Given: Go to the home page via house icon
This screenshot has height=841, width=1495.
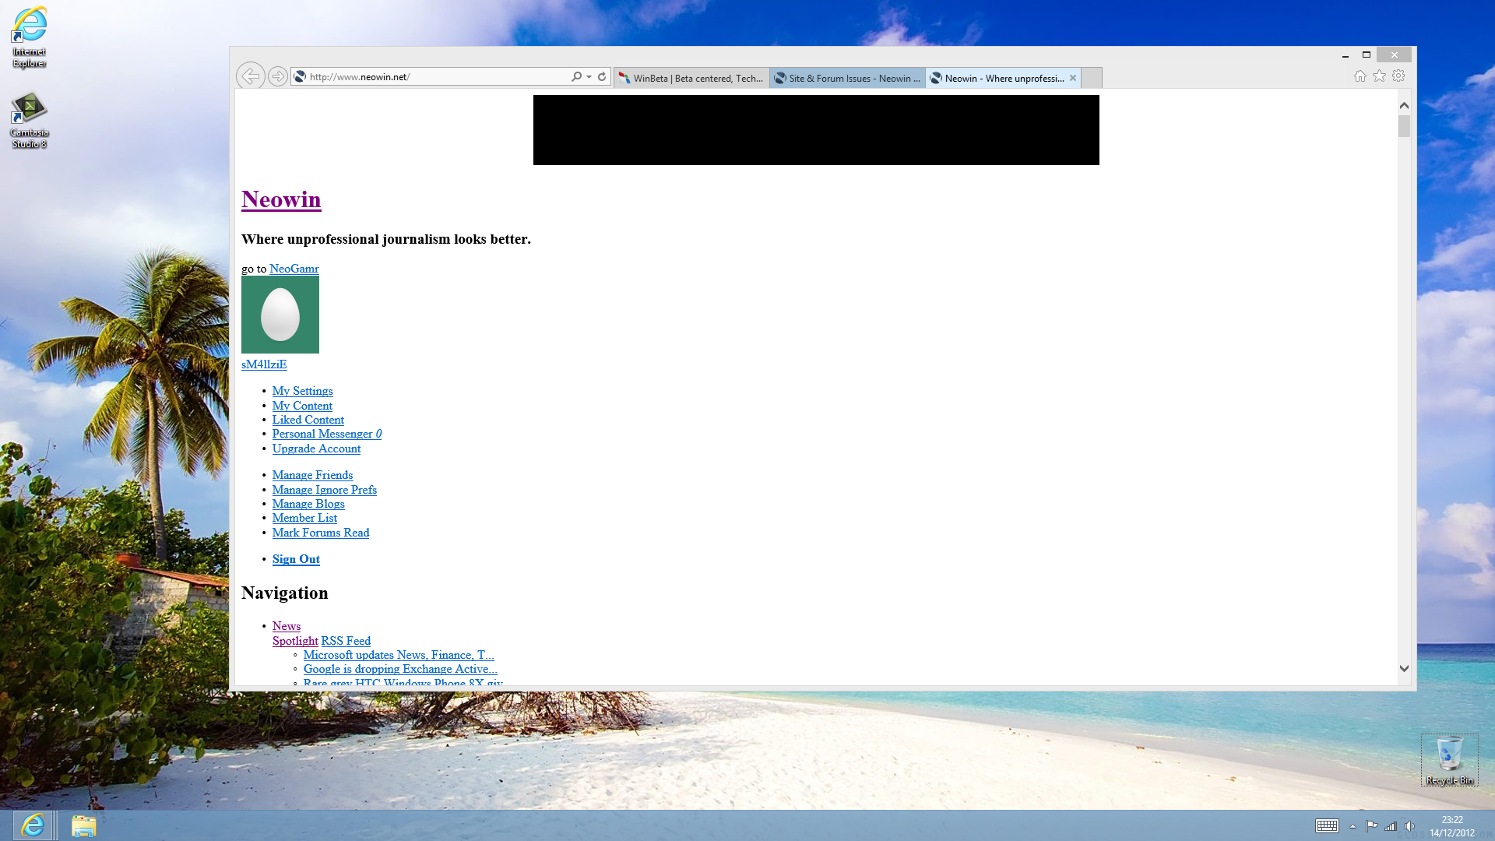Looking at the screenshot, I should [1360, 76].
